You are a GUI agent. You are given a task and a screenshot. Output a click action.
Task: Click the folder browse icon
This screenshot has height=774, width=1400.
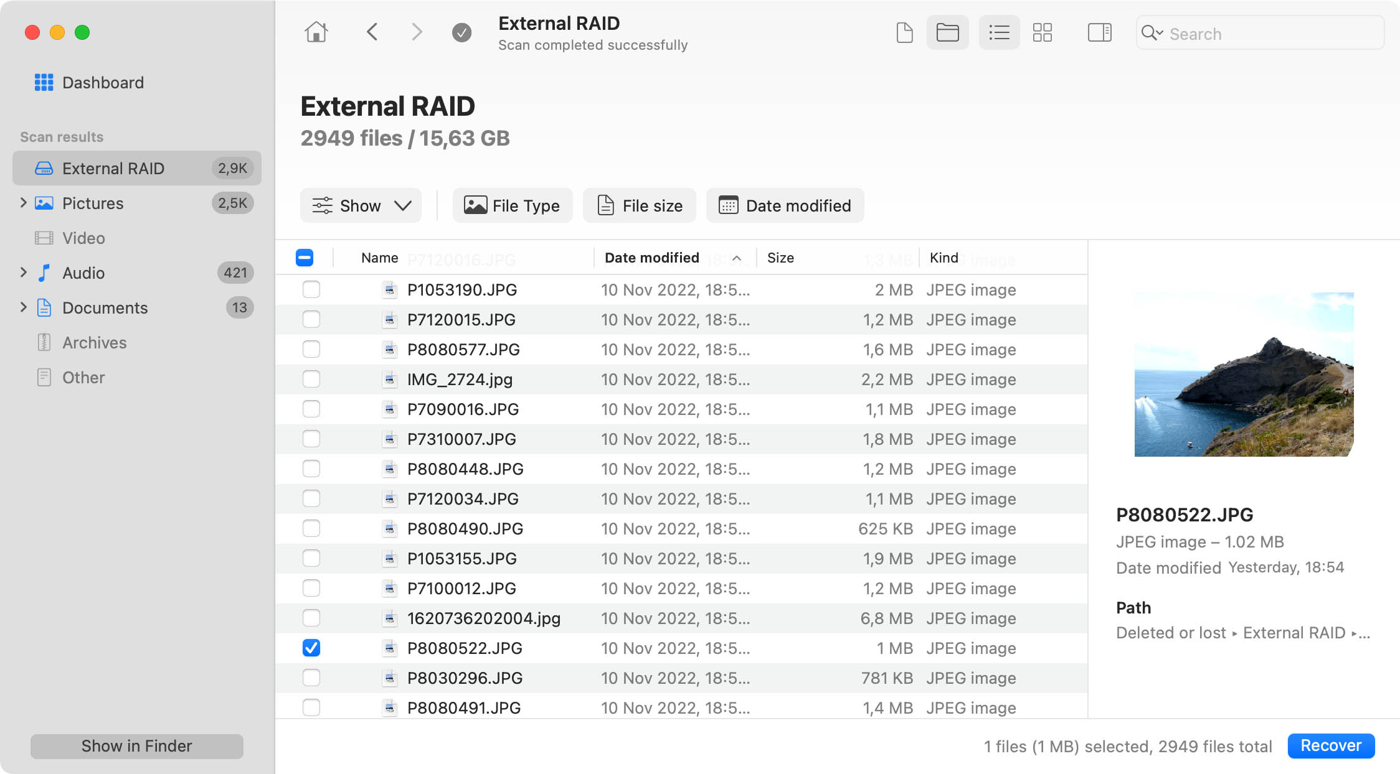tap(948, 32)
